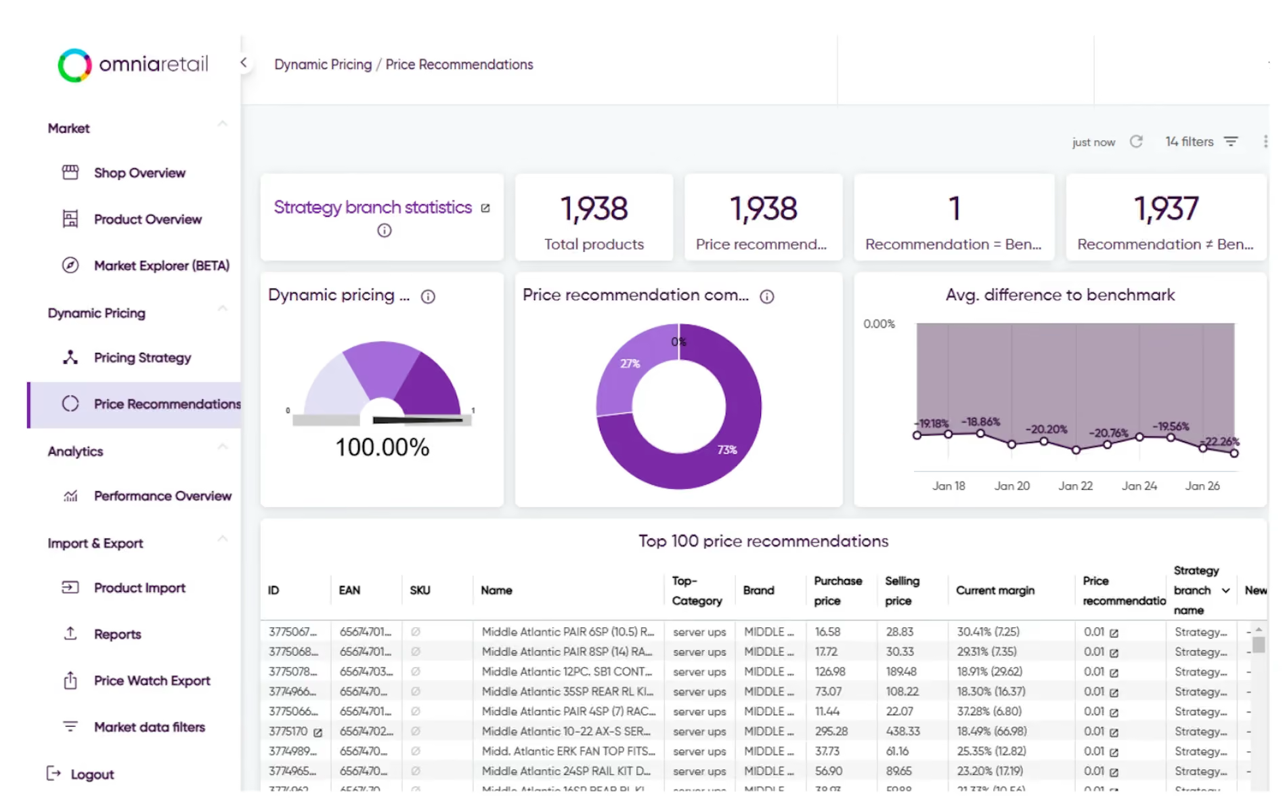Image resolution: width=1285 pixels, height=810 pixels.
Task: Open edit icon beside ID 3775170
Action: point(318,733)
